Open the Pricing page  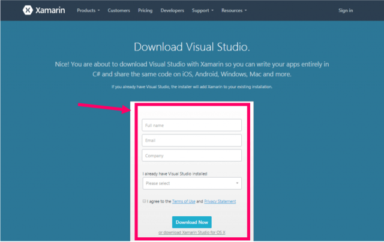coord(145,10)
